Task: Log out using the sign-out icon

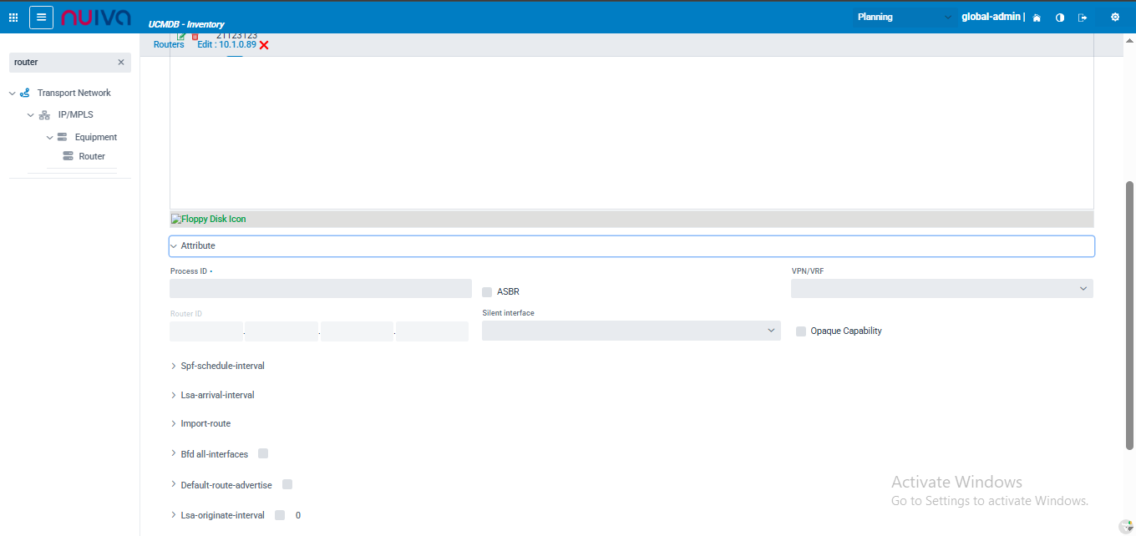Action: pos(1083,18)
